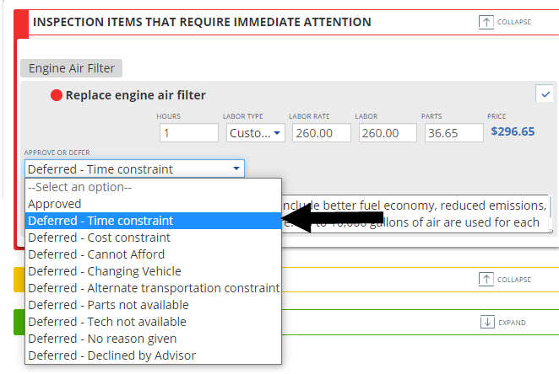Click the Labor Rate input field
The width and height of the screenshot is (559, 374).
(x=321, y=133)
